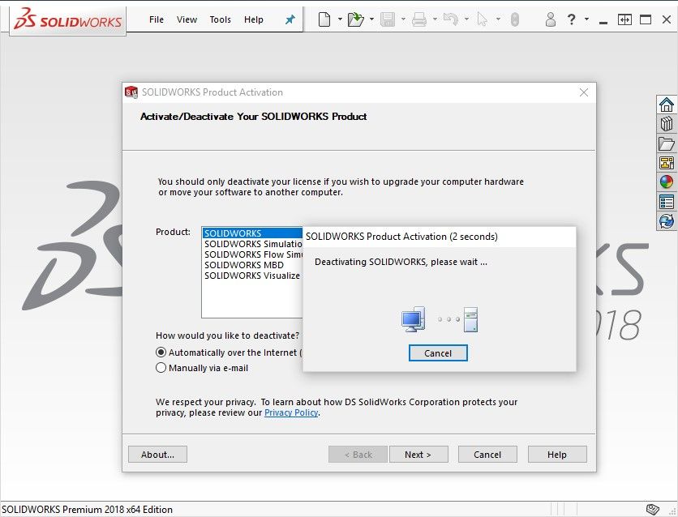678x517 pixels.
Task: Select Automatically over the Internet option
Action: 161,352
